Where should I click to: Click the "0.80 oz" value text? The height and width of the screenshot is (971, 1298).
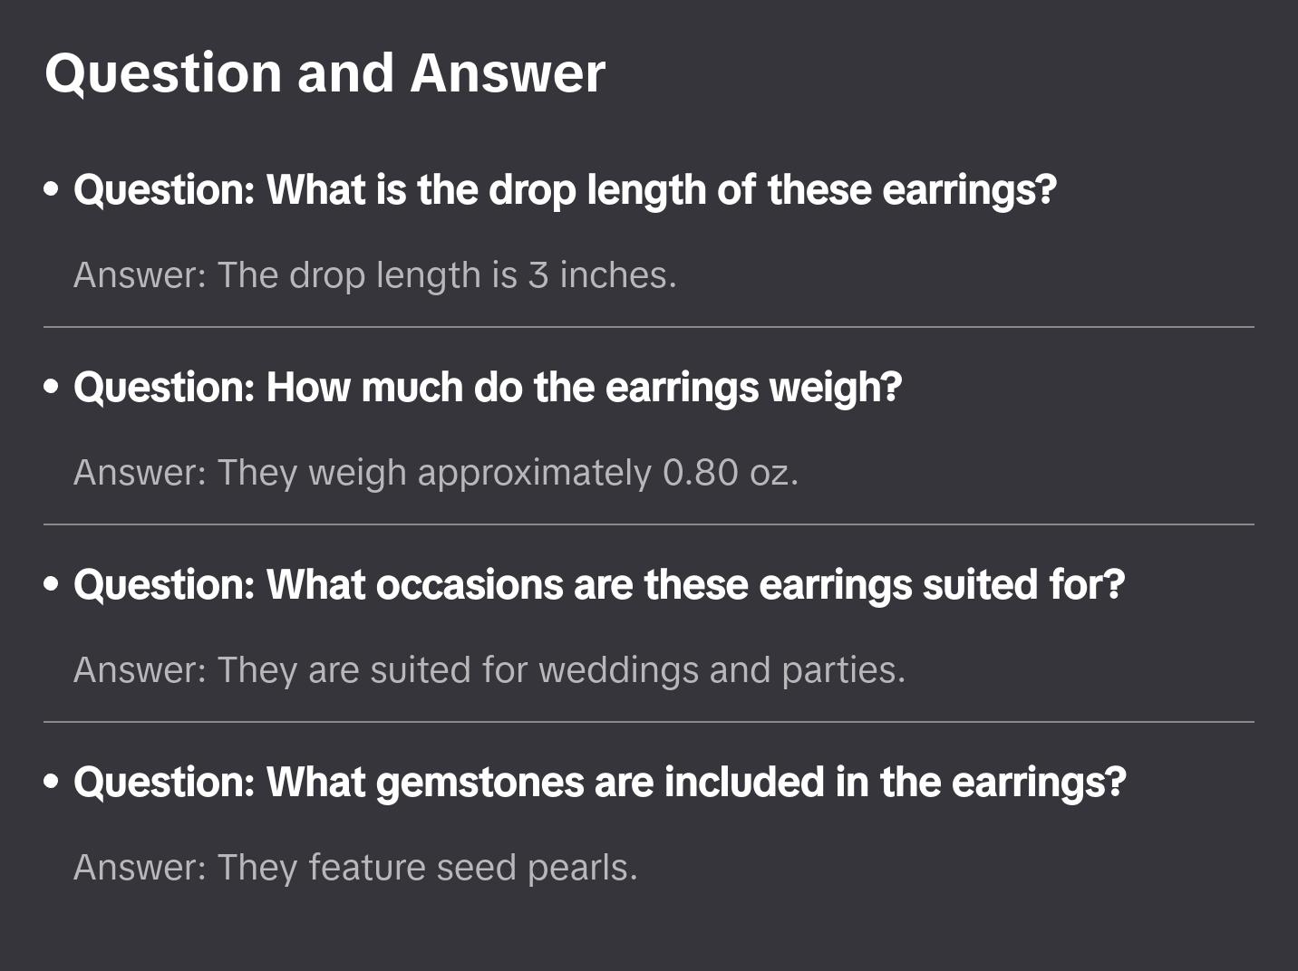pos(730,473)
